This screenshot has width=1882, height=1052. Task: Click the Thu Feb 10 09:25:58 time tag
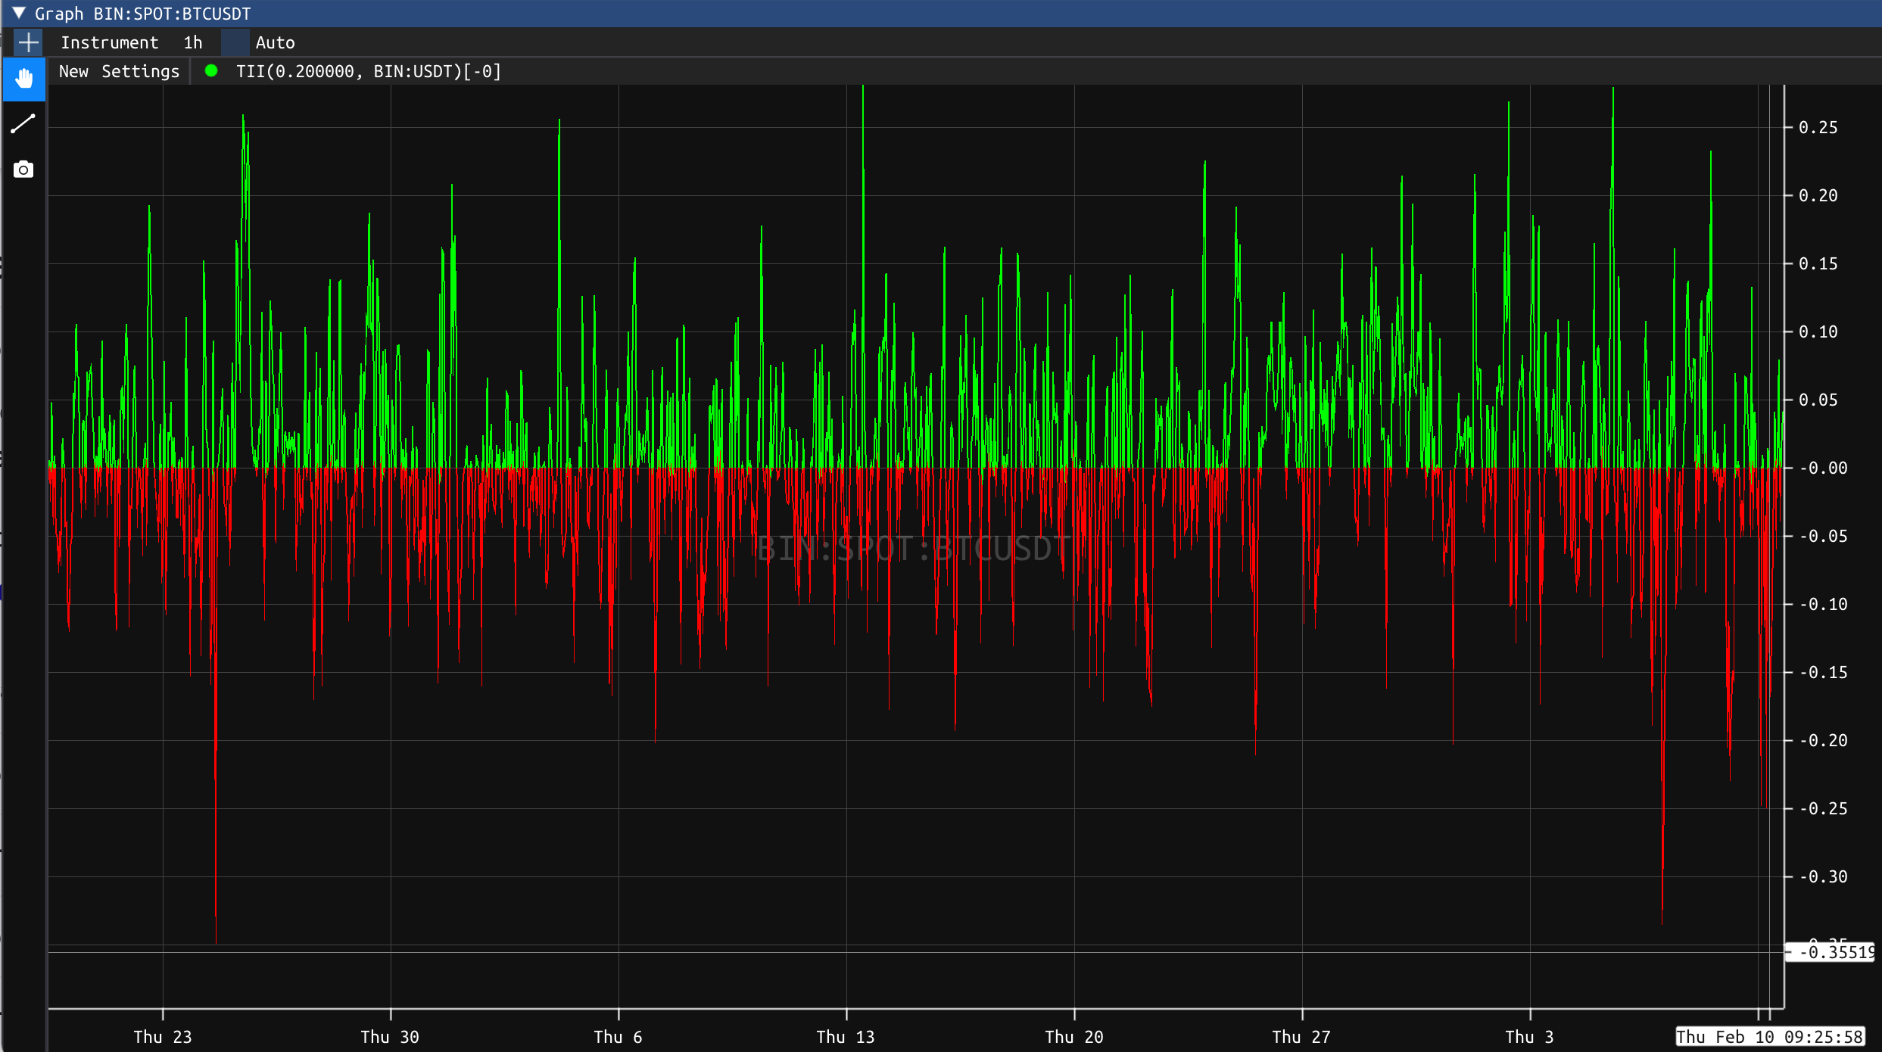click(x=1770, y=1037)
